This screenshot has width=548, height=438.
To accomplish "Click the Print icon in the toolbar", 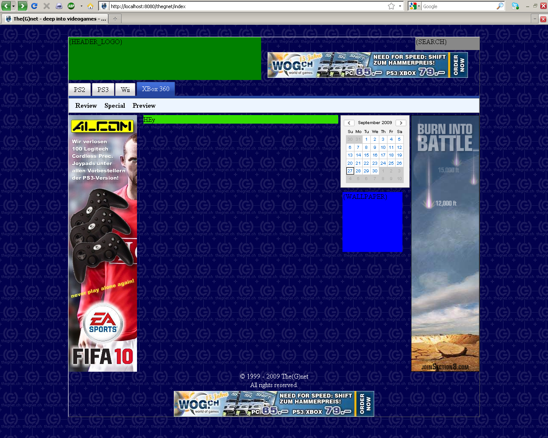I will [59, 6].
